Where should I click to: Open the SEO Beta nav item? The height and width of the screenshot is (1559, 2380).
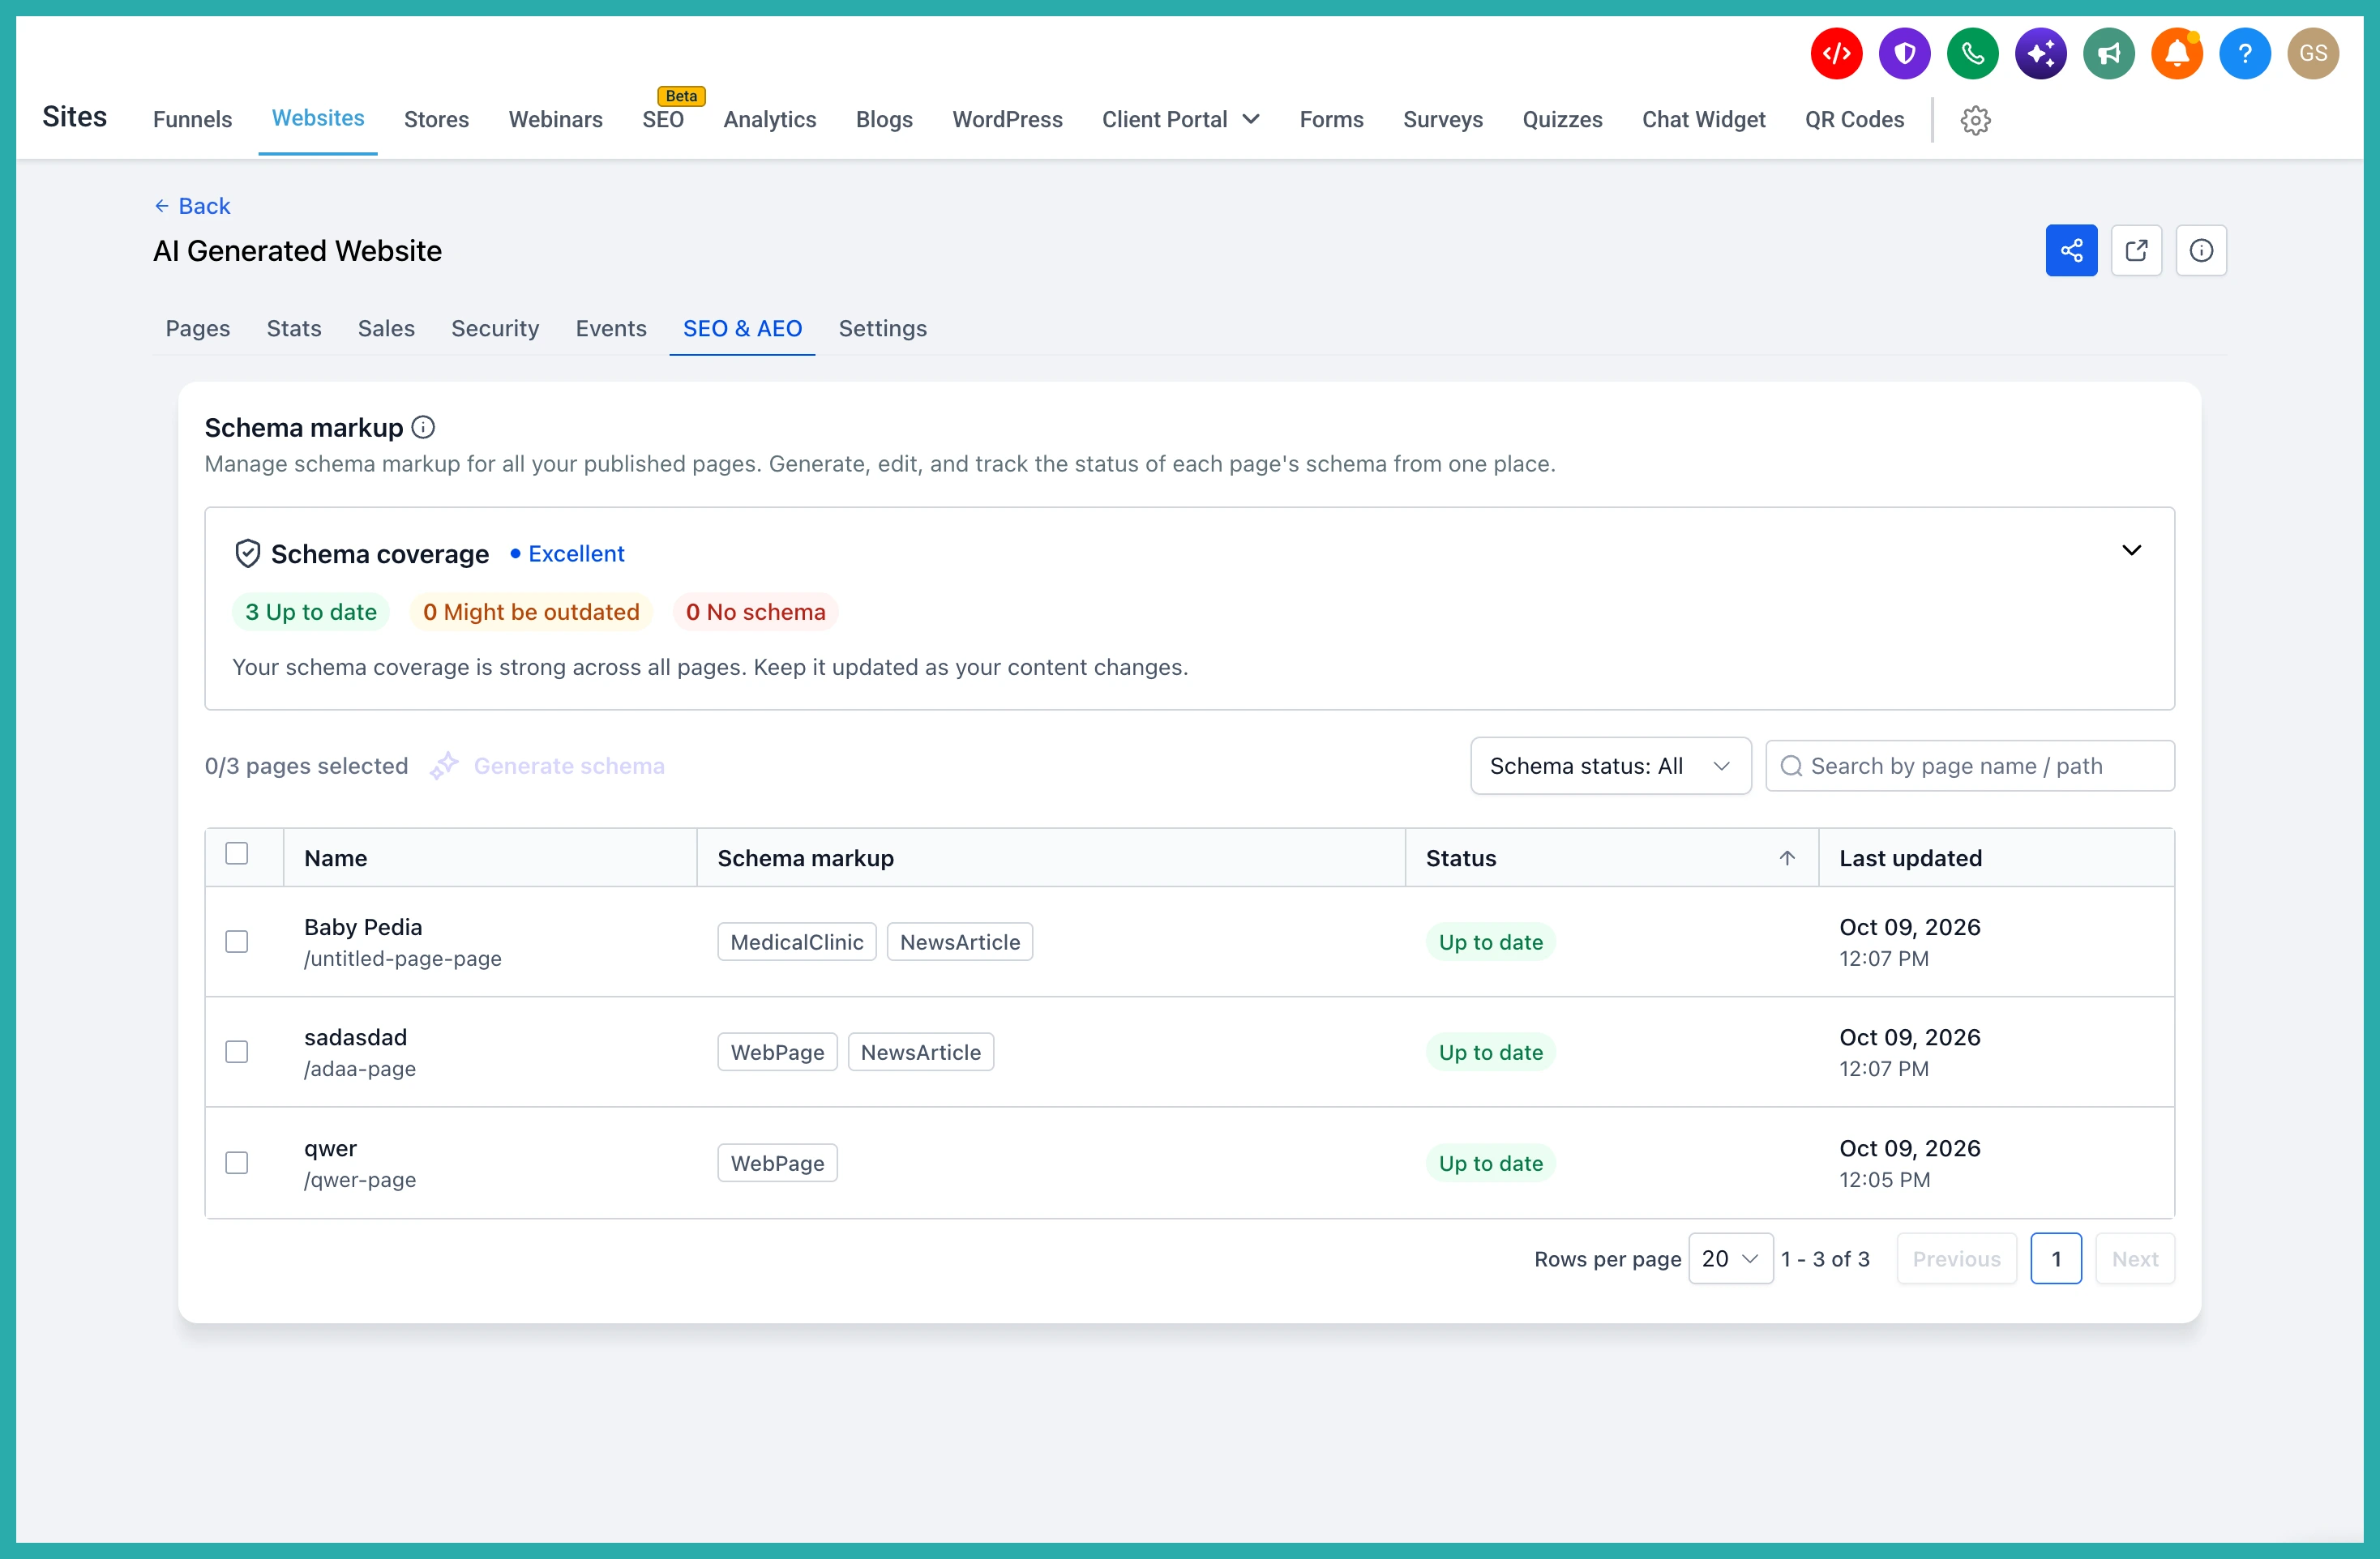click(x=663, y=119)
